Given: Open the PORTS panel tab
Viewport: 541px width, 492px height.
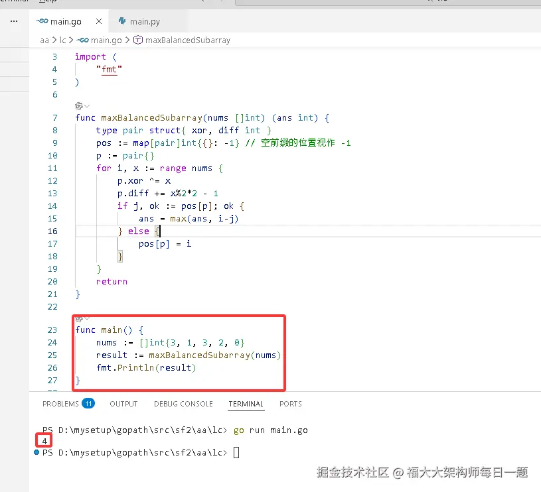Looking at the screenshot, I should [x=291, y=404].
